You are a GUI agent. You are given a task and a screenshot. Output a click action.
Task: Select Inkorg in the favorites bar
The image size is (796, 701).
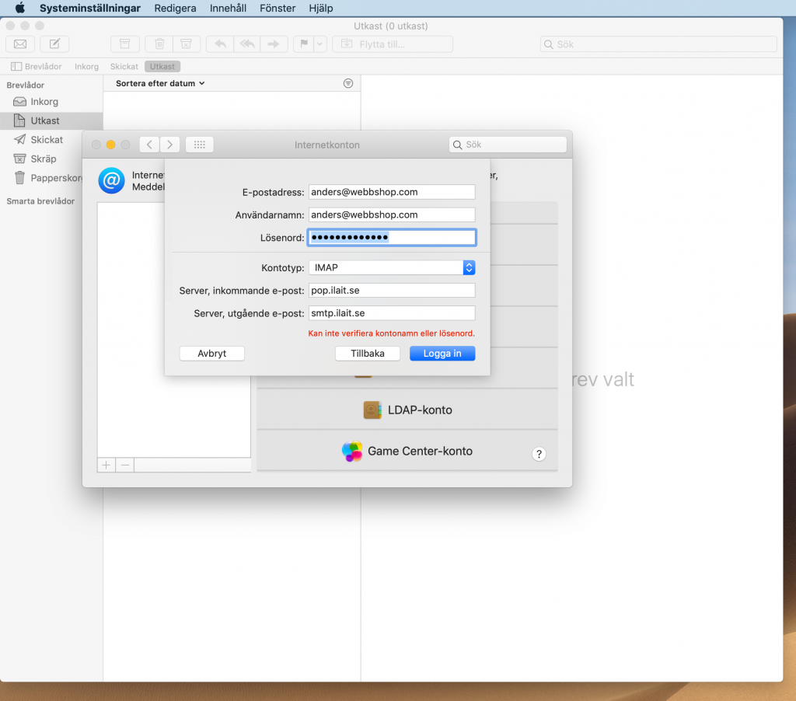pos(86,67)
